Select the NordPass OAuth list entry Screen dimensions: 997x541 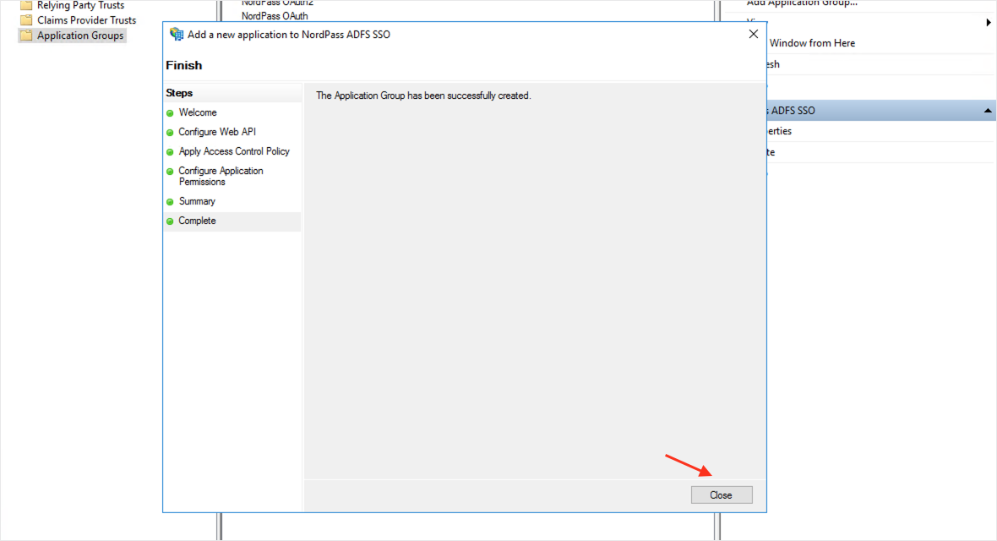tap(275, 16)
